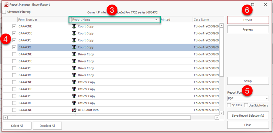Click the traffic light icon for CAAACNE Officer Copy
273x133 pixels.
[74, 82]
